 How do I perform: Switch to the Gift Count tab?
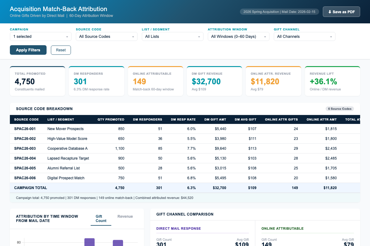click(101, 219)
